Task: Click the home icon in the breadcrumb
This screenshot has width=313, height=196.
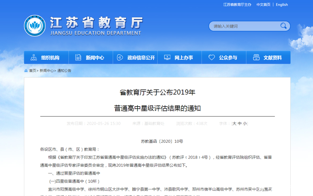Action: pos(26,70)
